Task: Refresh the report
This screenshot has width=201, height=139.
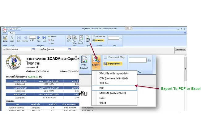Action: [x=52, y=36]
